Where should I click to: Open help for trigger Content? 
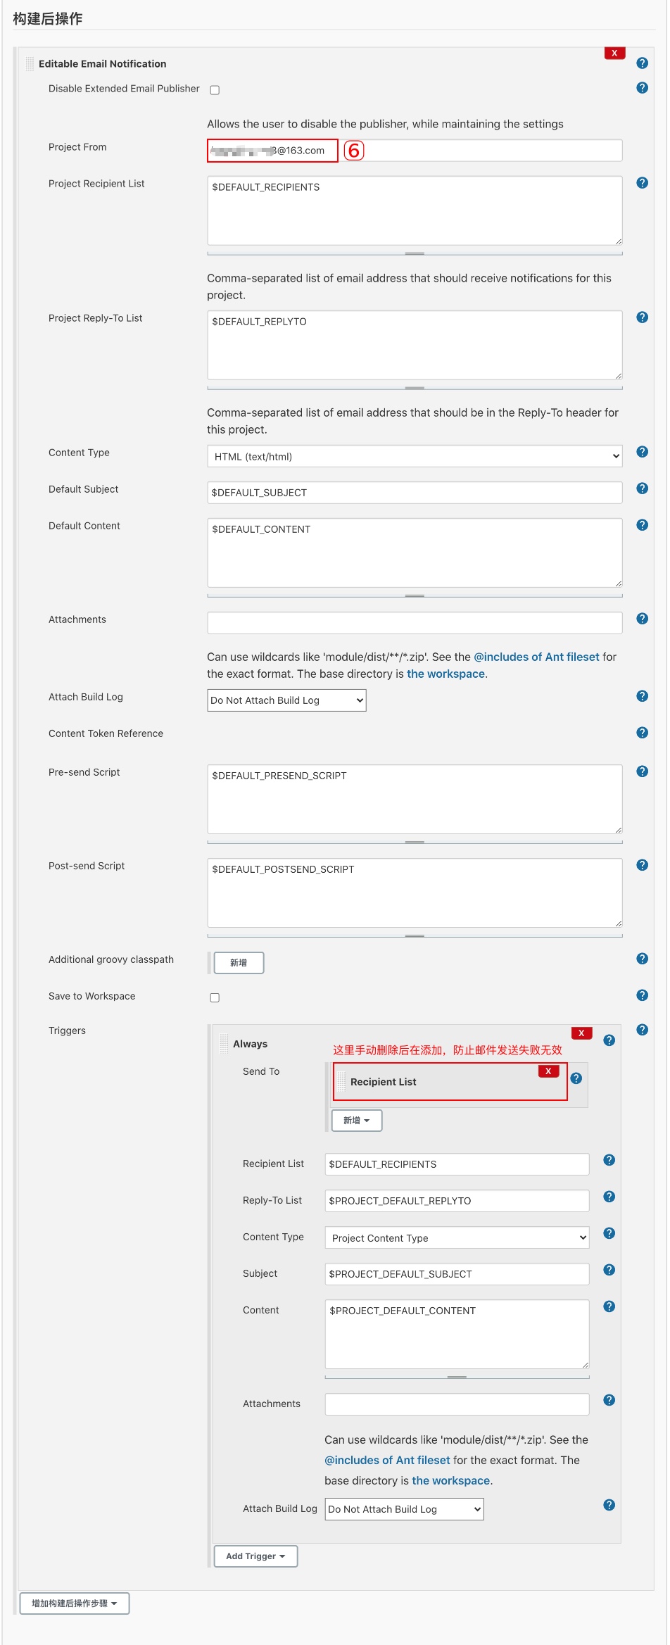click(x=609, y=1306)
